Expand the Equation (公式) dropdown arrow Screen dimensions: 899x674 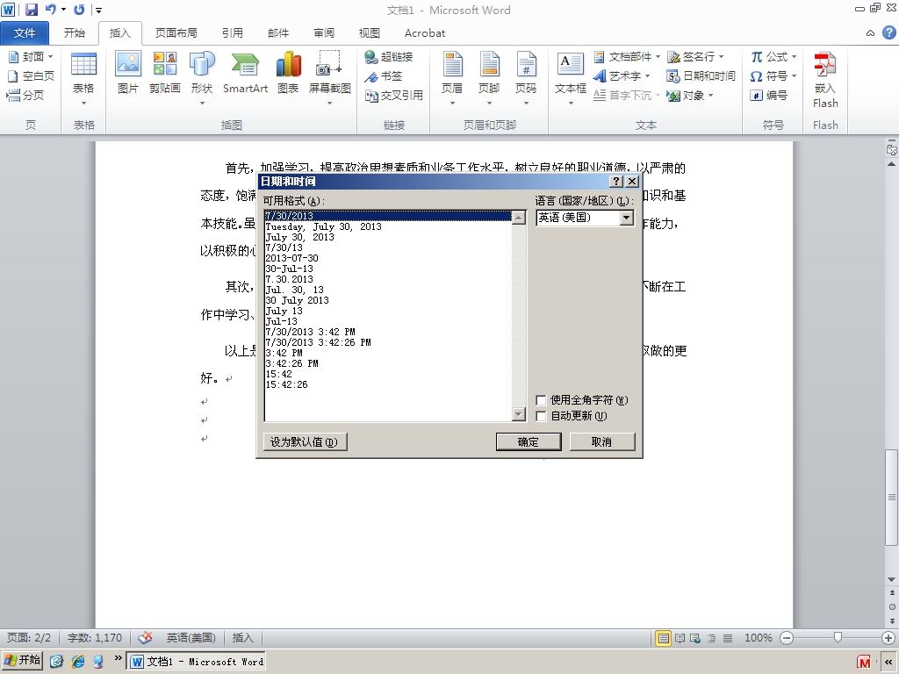point(794,57)
